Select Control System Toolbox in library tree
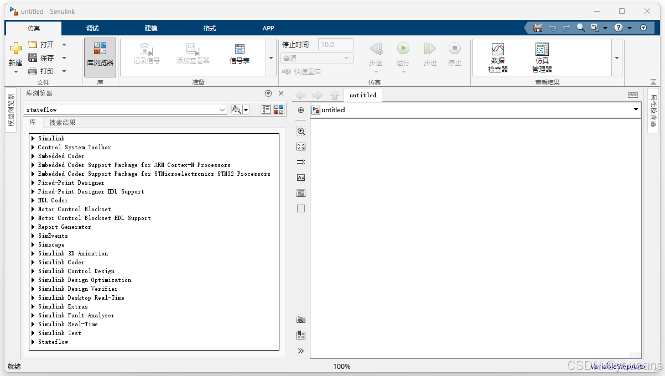 pyautogui.click(x=74, y=147)
